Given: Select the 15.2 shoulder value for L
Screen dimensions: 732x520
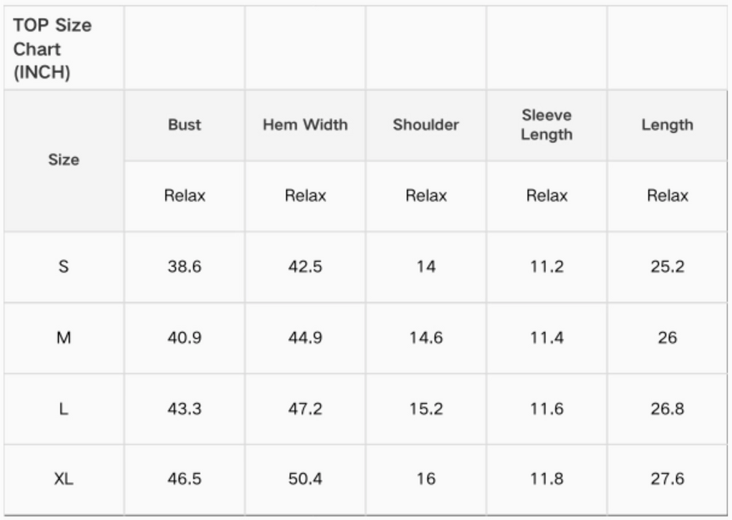Looking at the screenshot, I should coord(426,409).
